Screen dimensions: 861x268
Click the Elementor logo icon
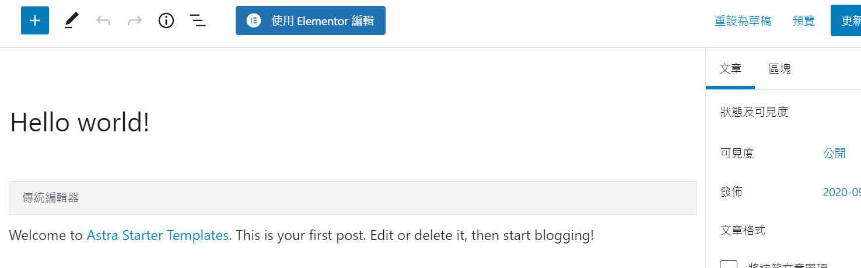[x=254, y=21]
